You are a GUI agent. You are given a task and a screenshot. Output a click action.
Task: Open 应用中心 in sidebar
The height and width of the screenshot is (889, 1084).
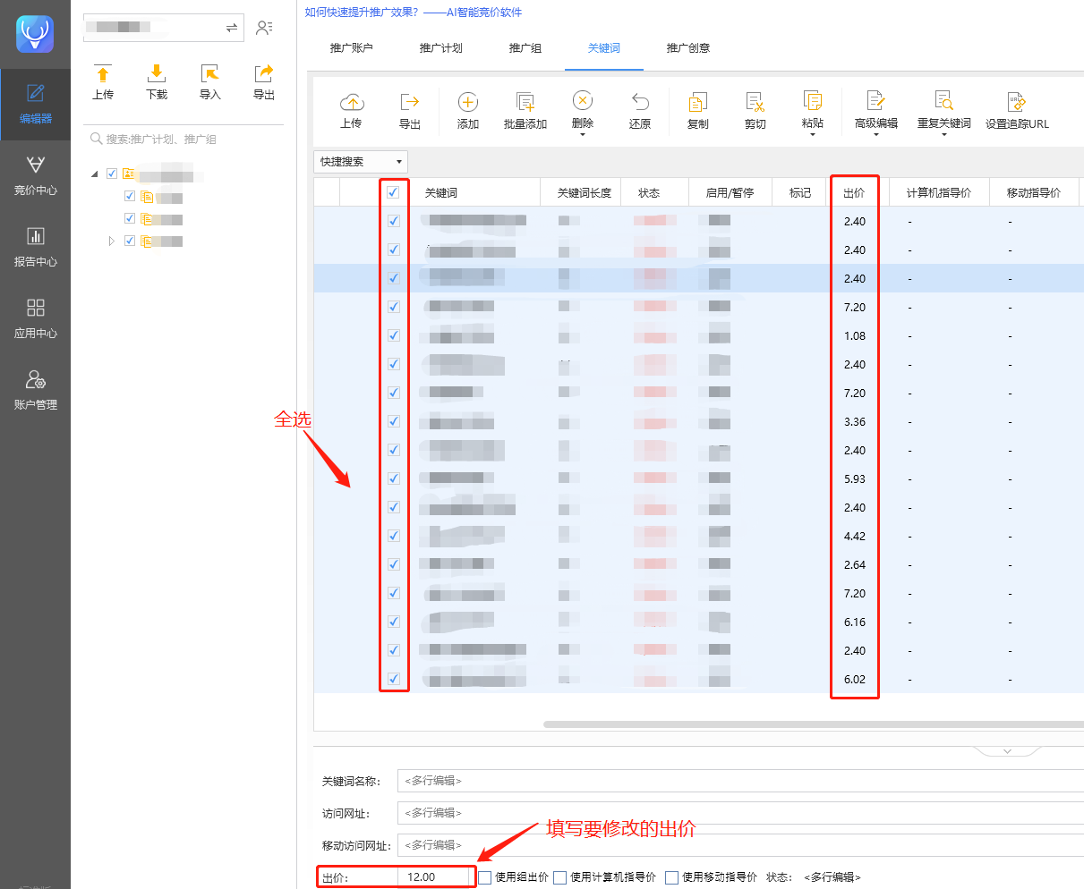click(35, 319)
